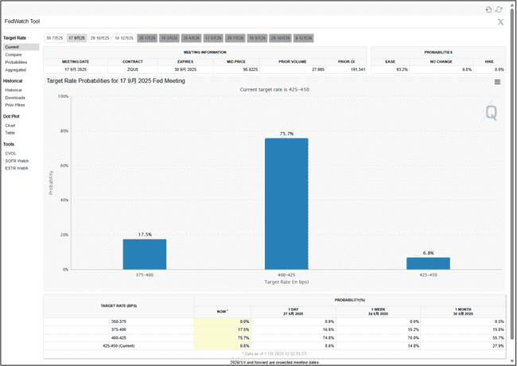Select the 30 7月25 meeting tab
The image size is (517, 366).
point(54,38)
